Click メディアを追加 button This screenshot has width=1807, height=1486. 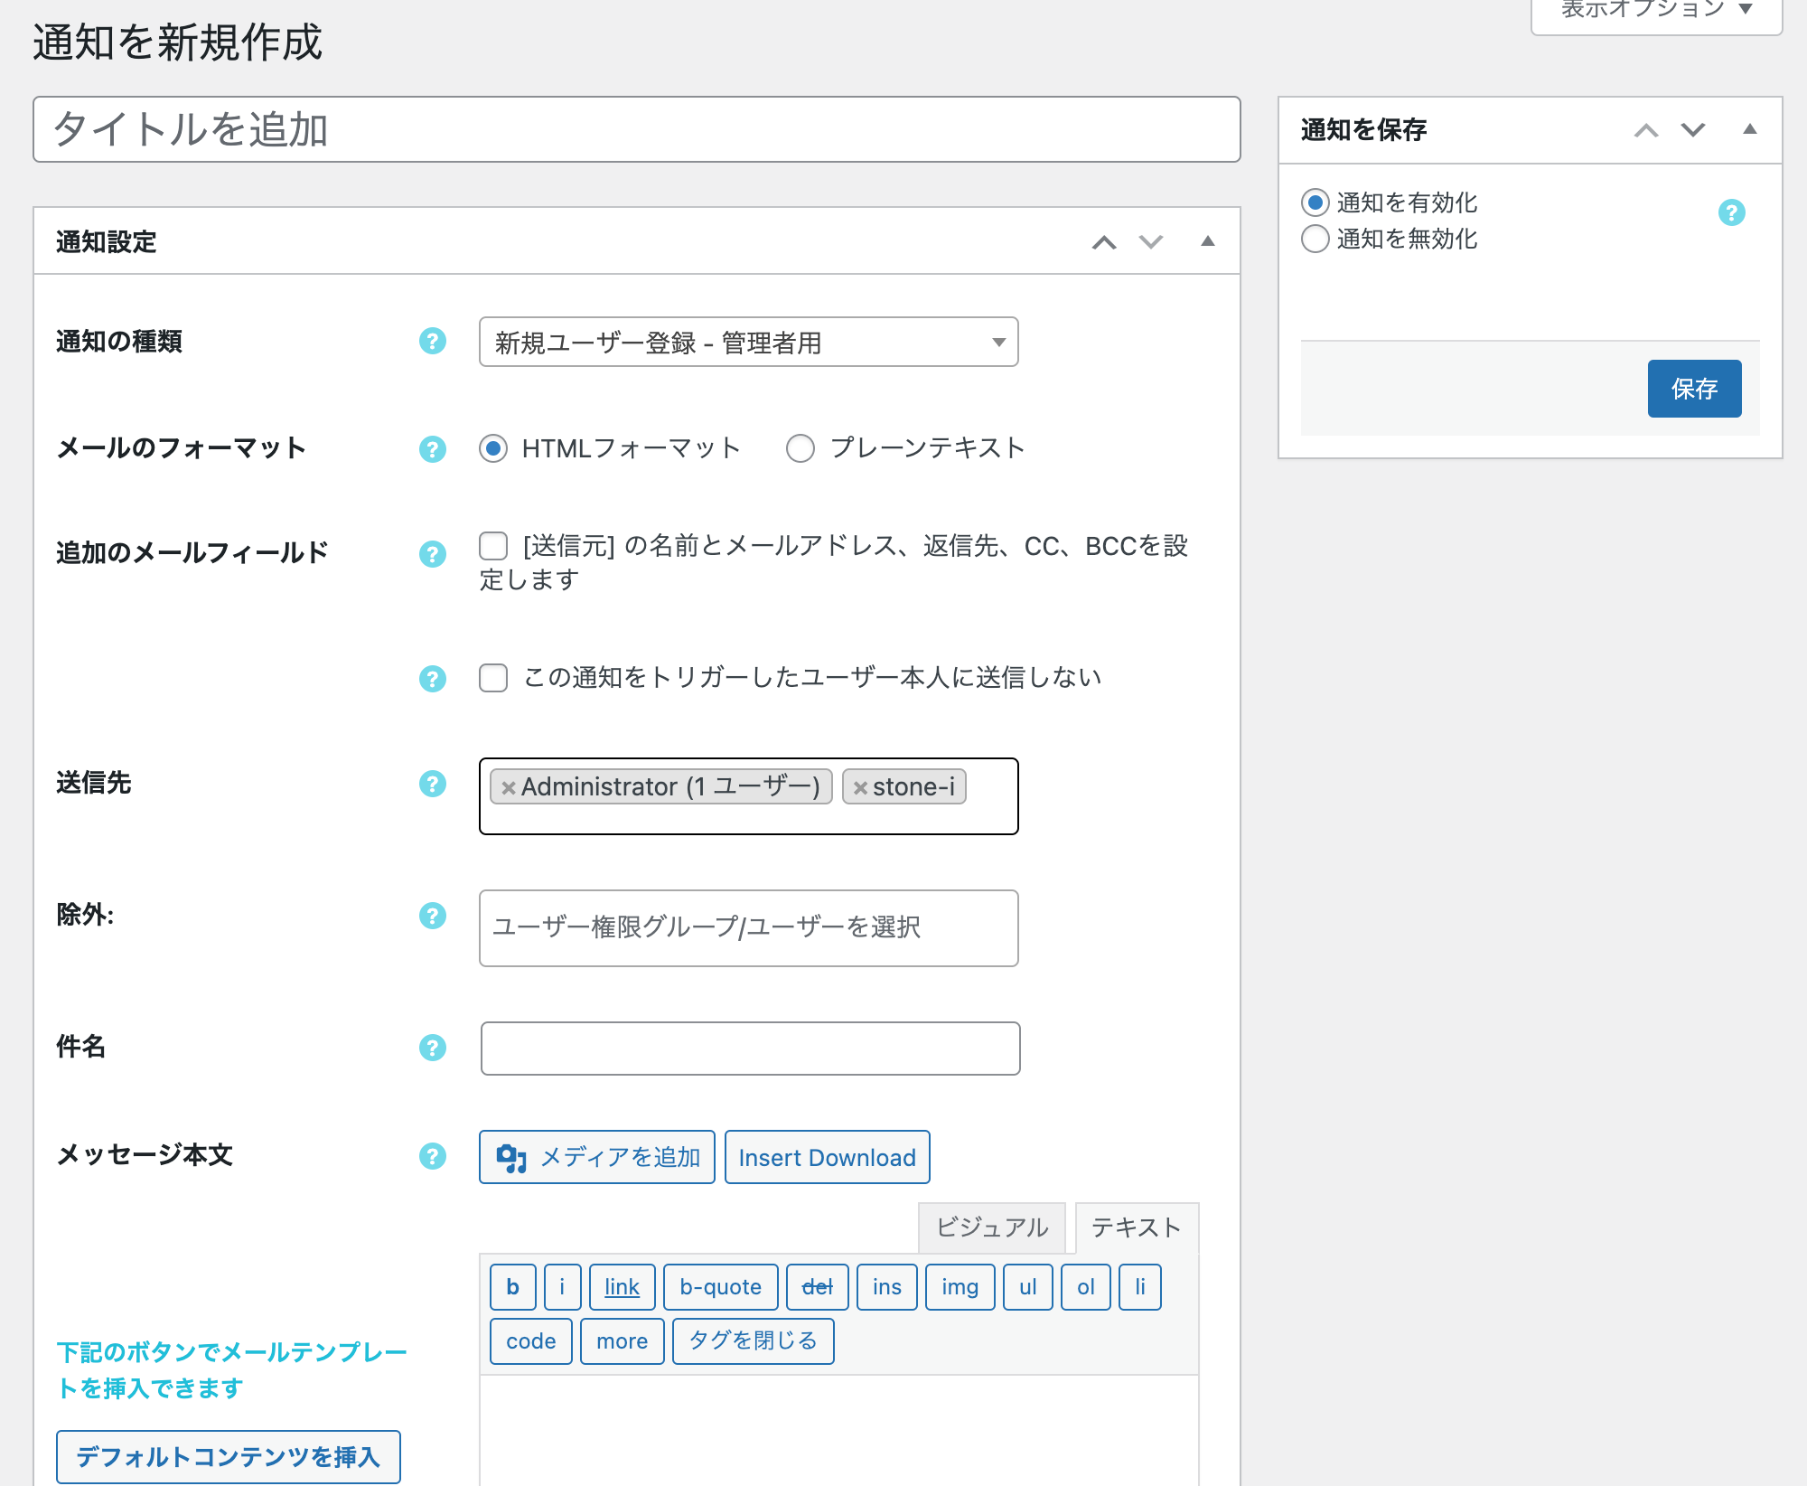(x=596, y=1157)
